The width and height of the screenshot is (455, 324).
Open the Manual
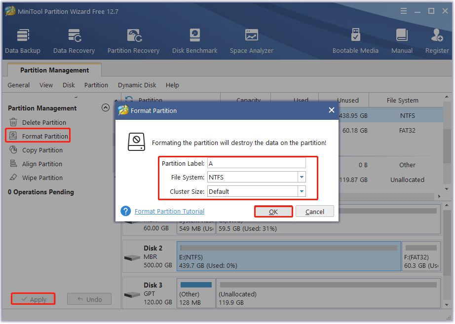coord(402,41)
